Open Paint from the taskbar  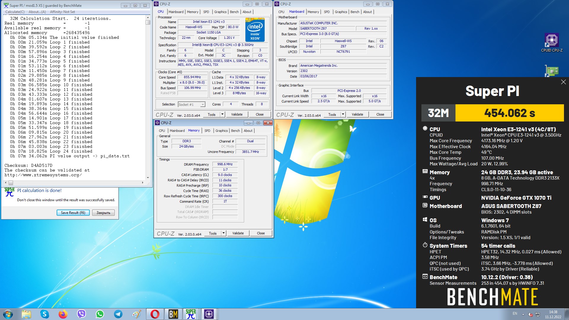[137, 314]
